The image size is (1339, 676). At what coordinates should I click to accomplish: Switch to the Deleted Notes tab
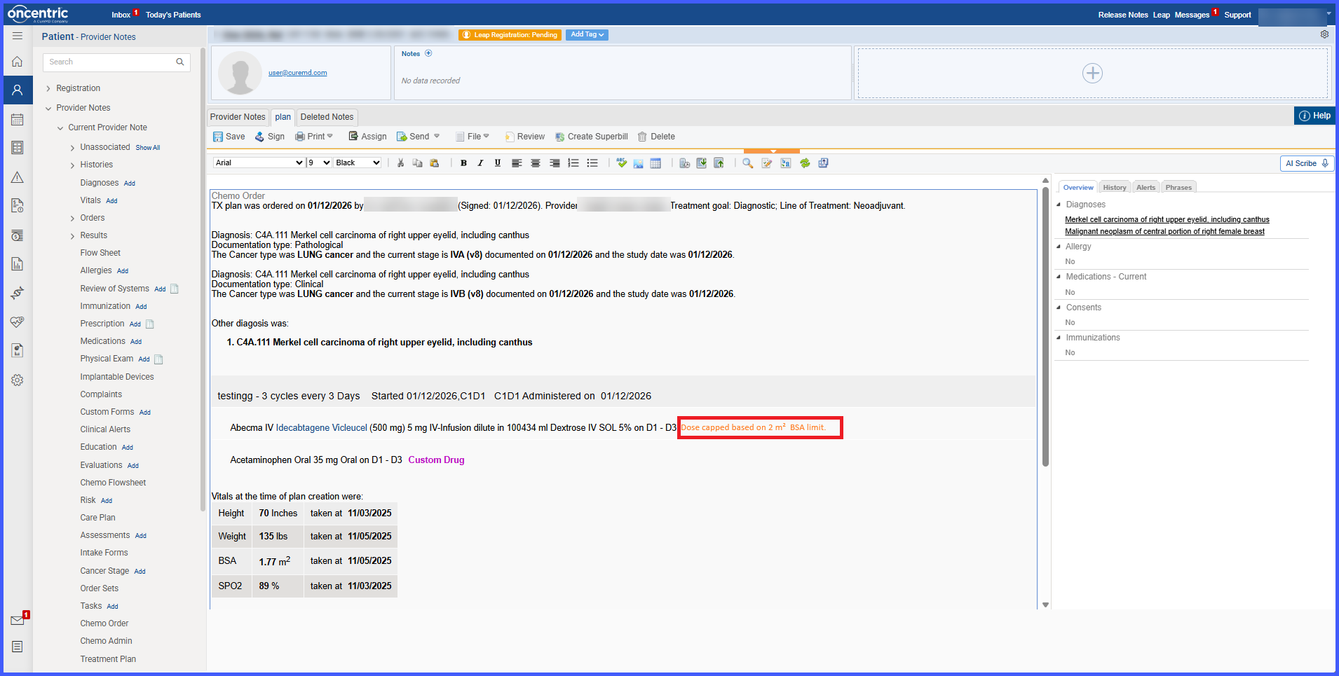(327, 117)
